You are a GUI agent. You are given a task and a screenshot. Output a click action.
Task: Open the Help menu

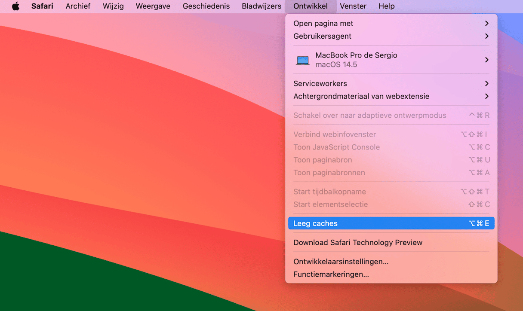tap(387, 6)
